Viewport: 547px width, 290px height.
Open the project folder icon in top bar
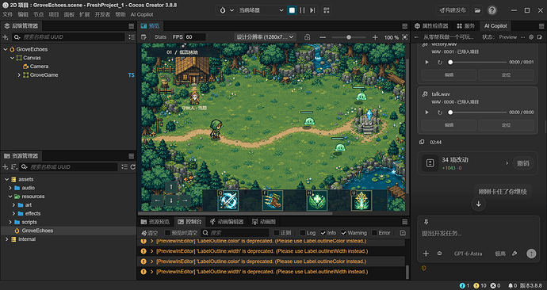(477, 10)
